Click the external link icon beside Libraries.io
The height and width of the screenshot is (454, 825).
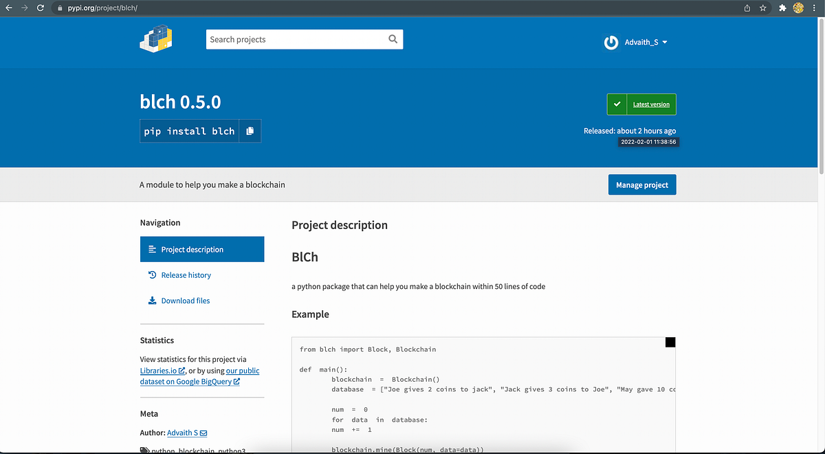(x=182, y=370)
